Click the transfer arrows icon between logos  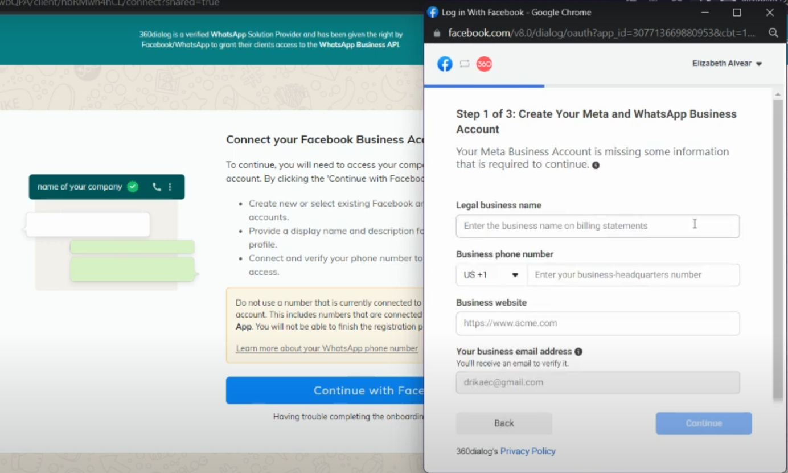click(x=464, y=64)
